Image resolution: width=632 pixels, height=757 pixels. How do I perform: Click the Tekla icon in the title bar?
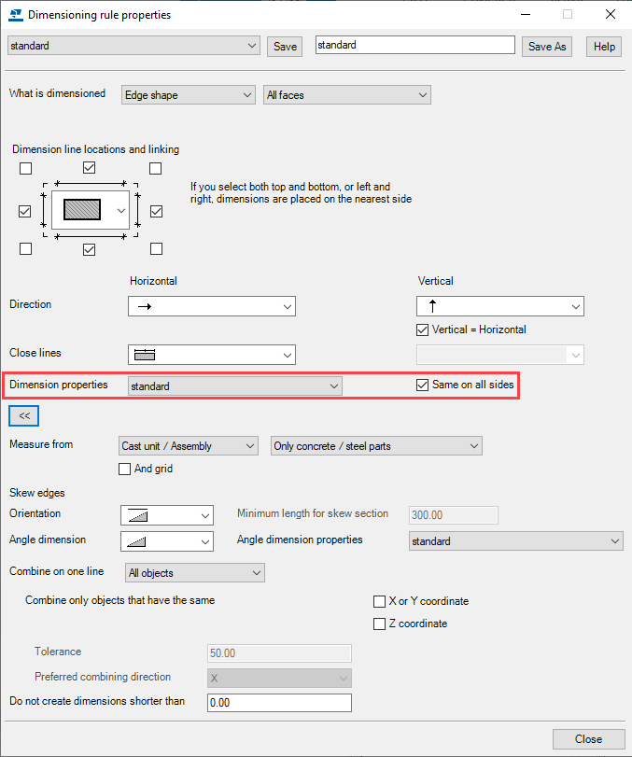14,14
